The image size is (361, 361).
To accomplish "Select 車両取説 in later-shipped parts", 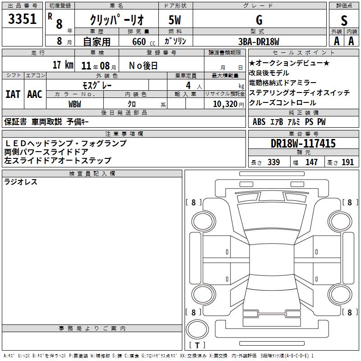I will click(x=47, y=122).
